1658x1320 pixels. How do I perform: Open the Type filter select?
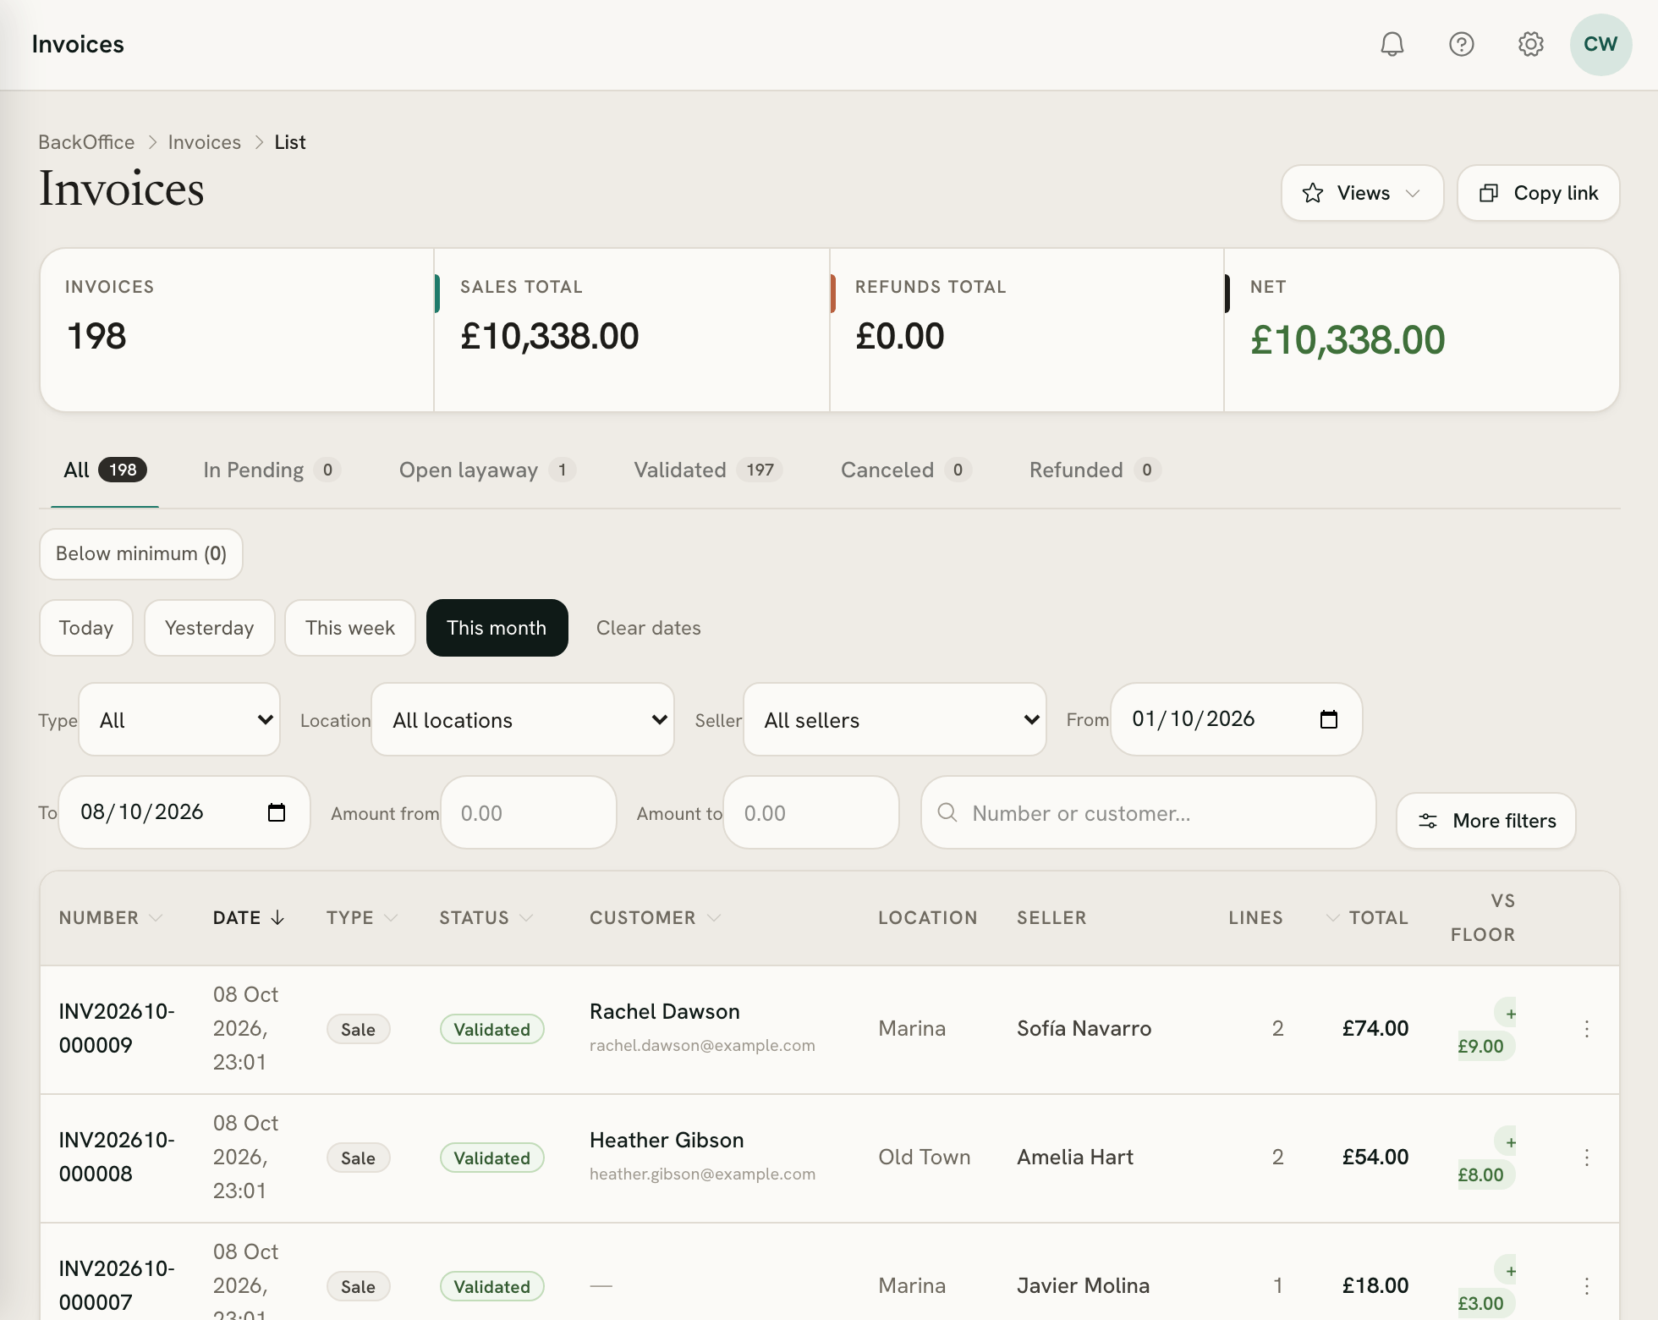click(x=179, y=719)
